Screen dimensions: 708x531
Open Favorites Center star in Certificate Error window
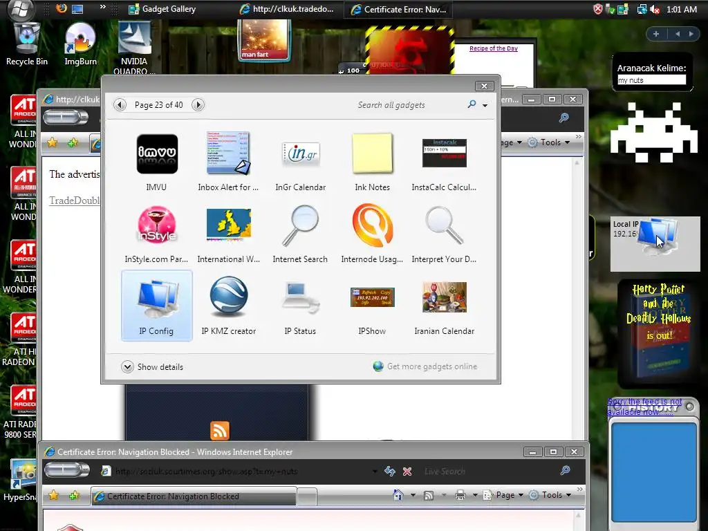click(x=53, y=495)
